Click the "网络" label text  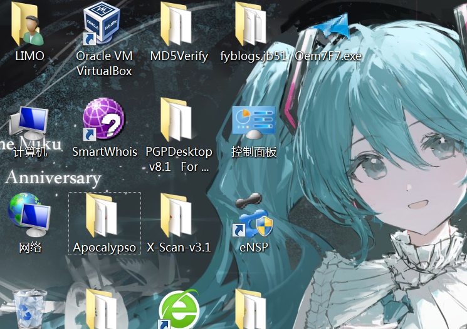click(30, 248)
